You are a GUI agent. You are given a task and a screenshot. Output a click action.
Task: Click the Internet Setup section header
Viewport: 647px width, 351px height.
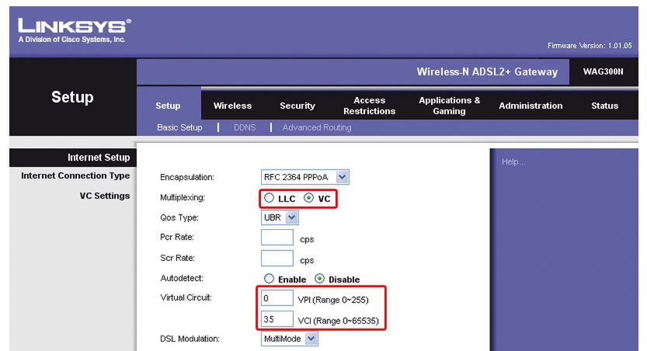[99, 158]
